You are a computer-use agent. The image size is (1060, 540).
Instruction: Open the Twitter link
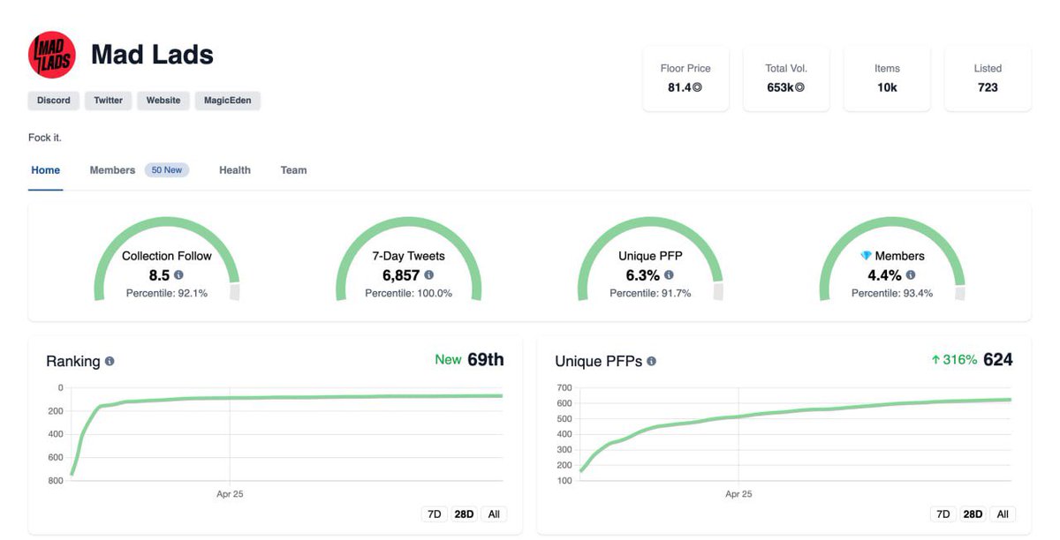pos(109,101)
